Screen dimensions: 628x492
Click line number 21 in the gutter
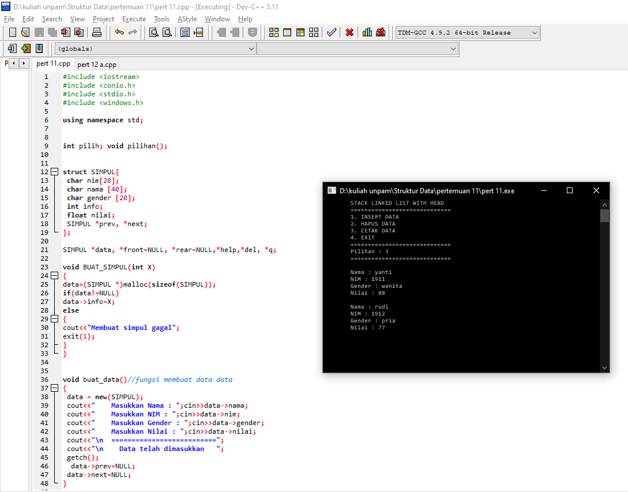point(44,250)
